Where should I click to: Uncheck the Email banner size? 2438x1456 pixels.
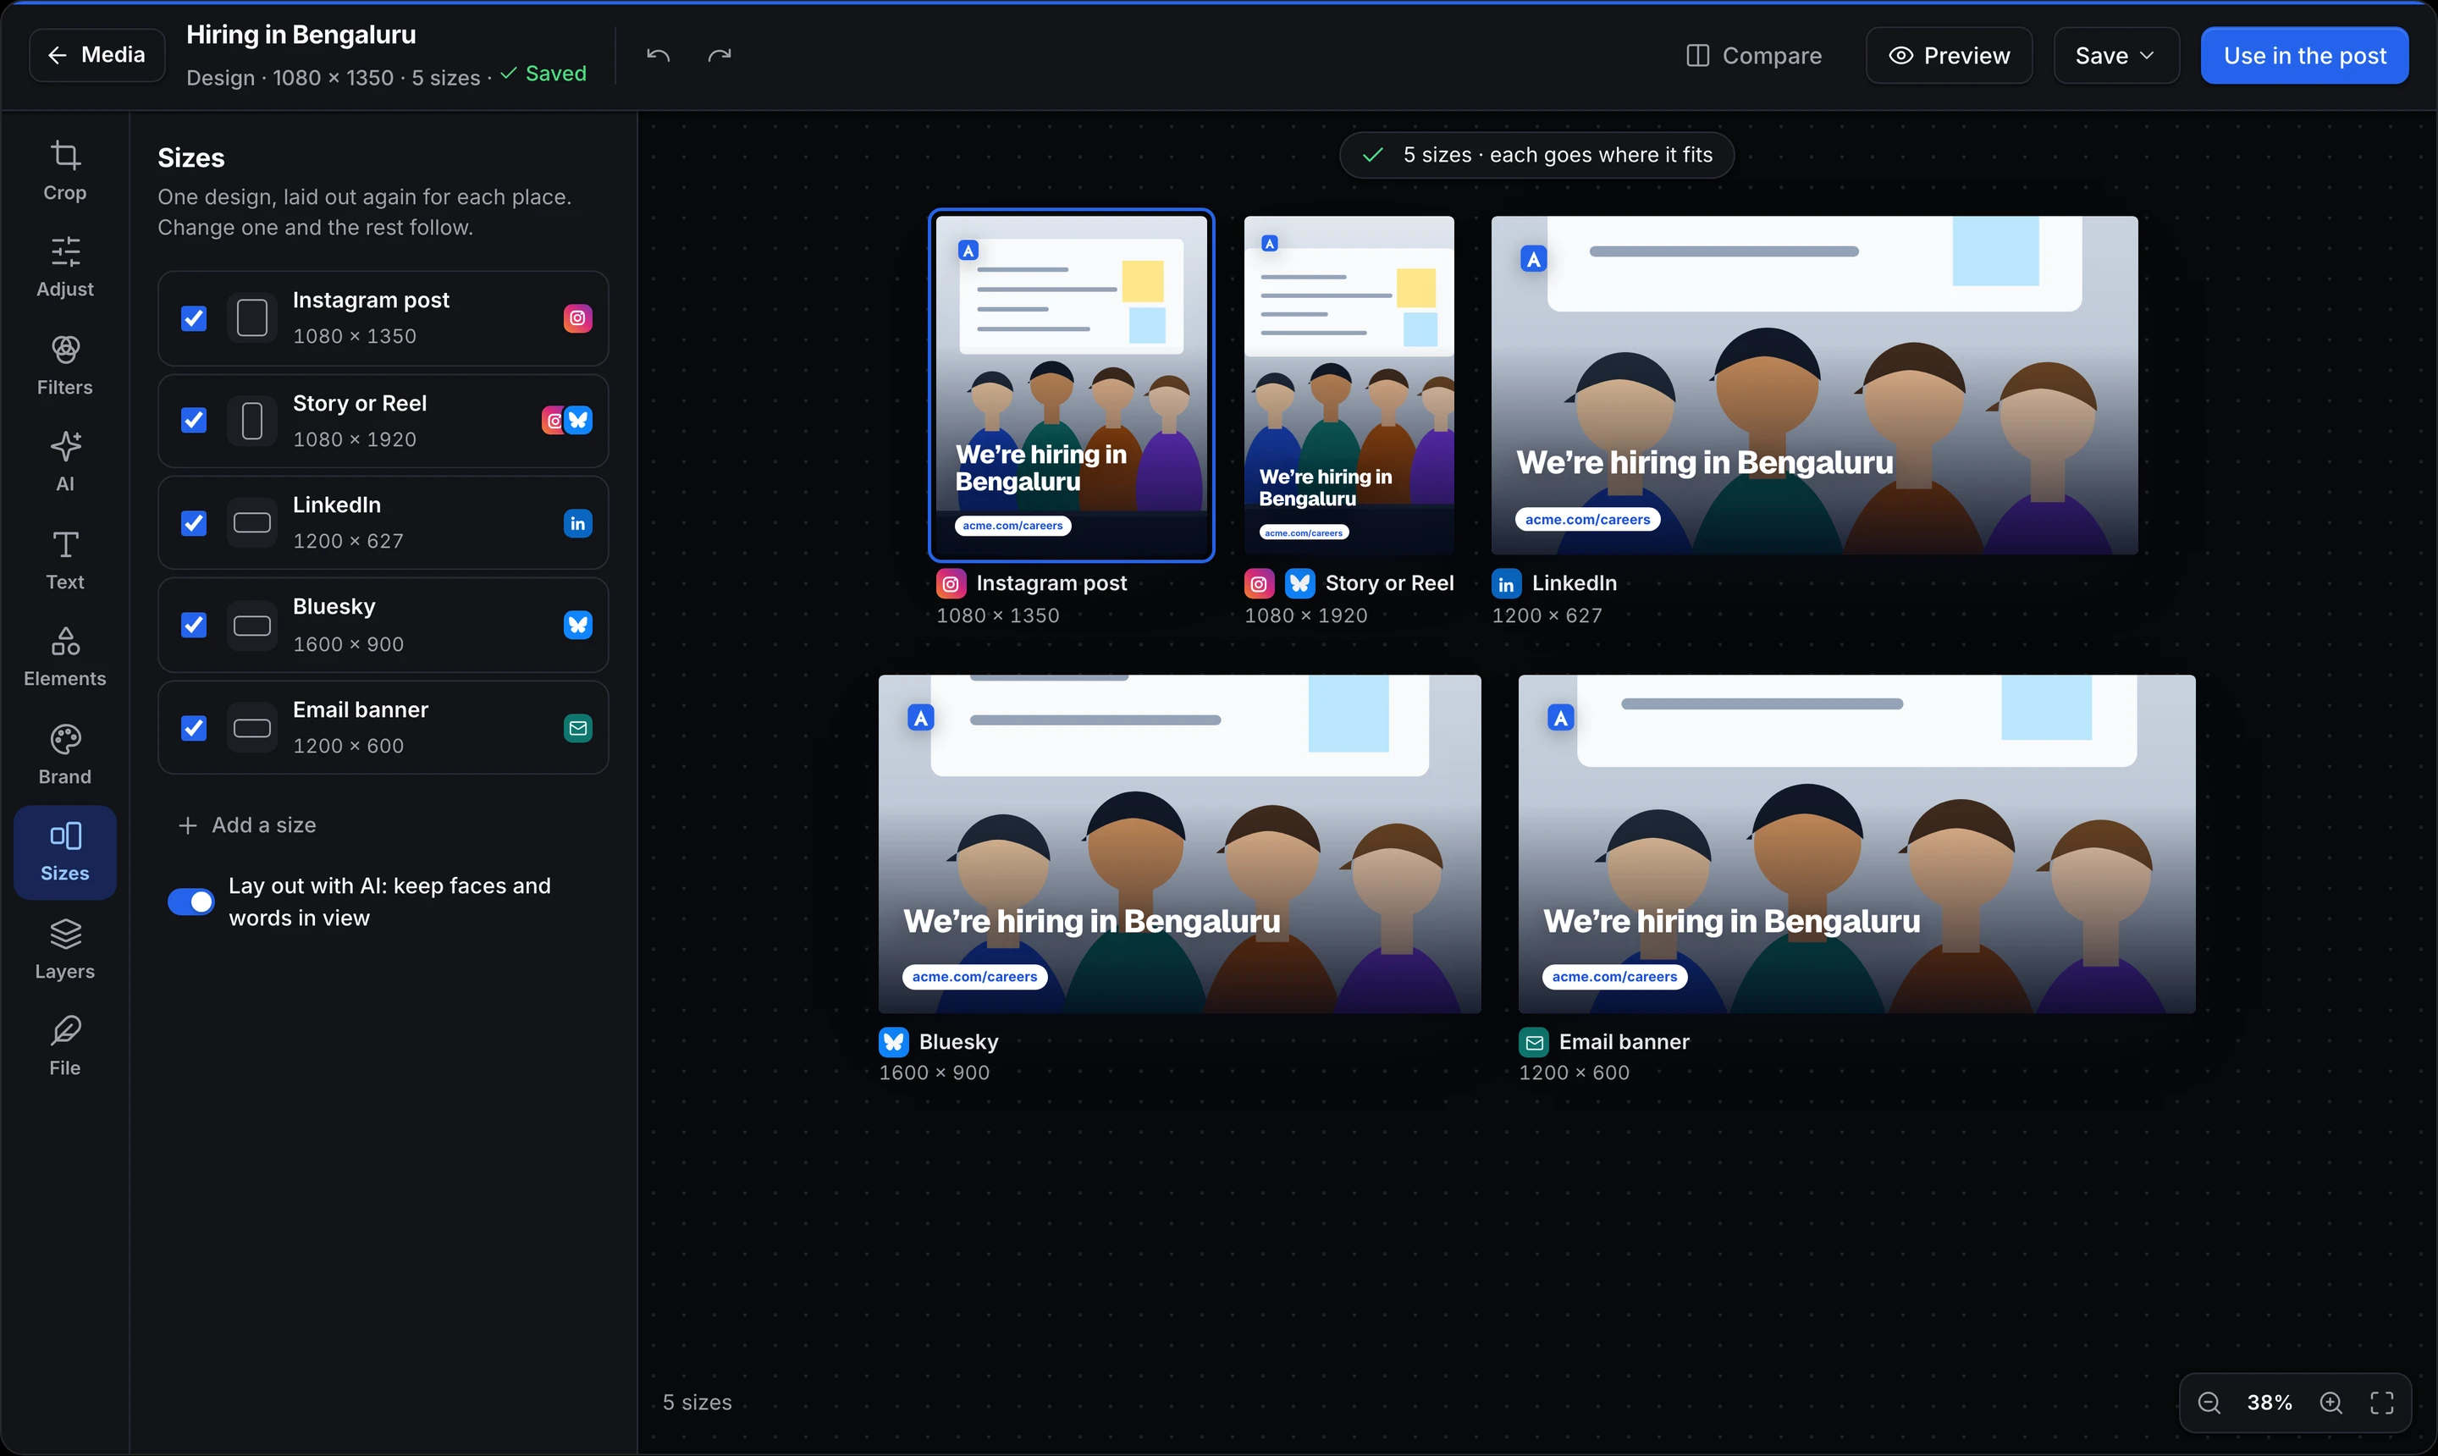[193, 728]
